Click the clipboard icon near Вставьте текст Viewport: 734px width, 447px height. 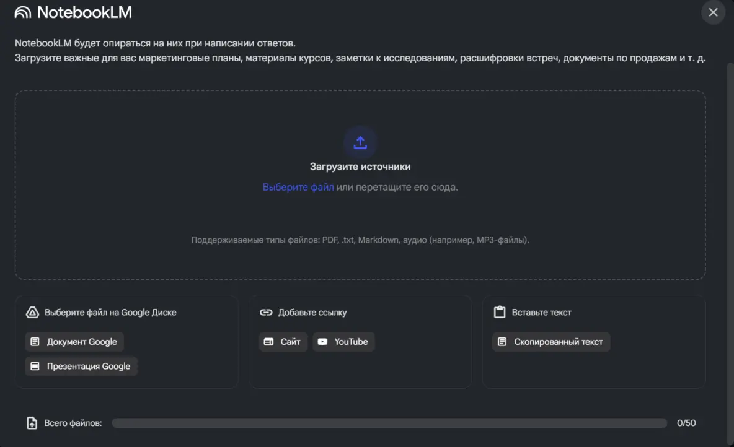(500, 312)
